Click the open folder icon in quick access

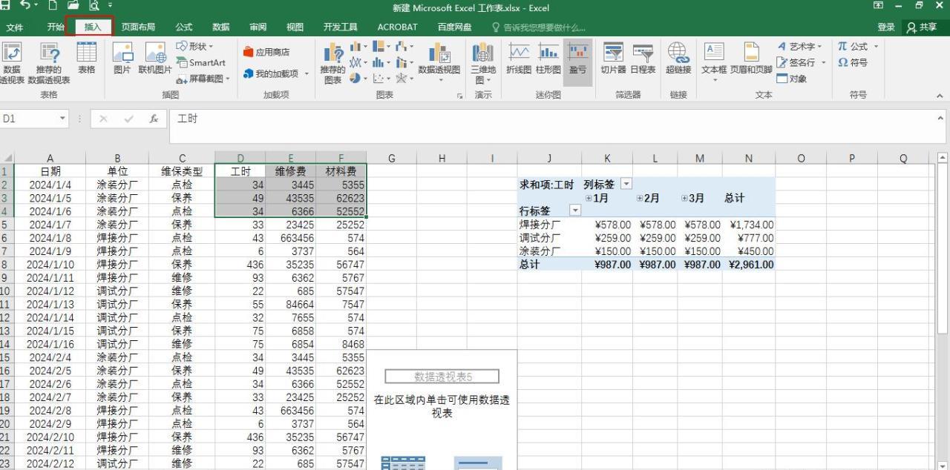73,7
